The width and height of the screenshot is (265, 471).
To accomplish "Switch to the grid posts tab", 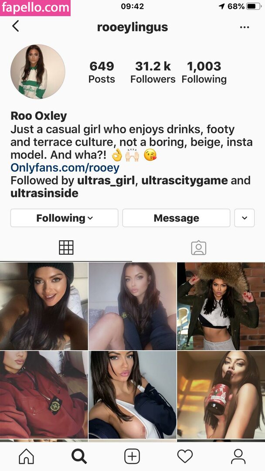I will click(x=66, y=248).
